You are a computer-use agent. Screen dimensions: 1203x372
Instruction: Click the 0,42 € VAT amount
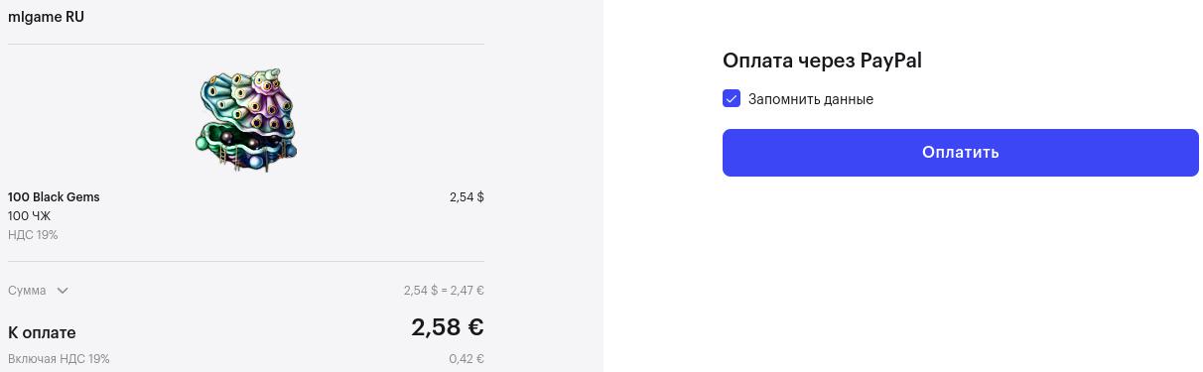click(467, 359)
